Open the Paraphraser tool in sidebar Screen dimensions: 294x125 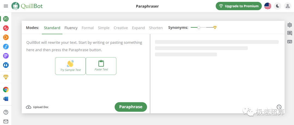[6, 19]
